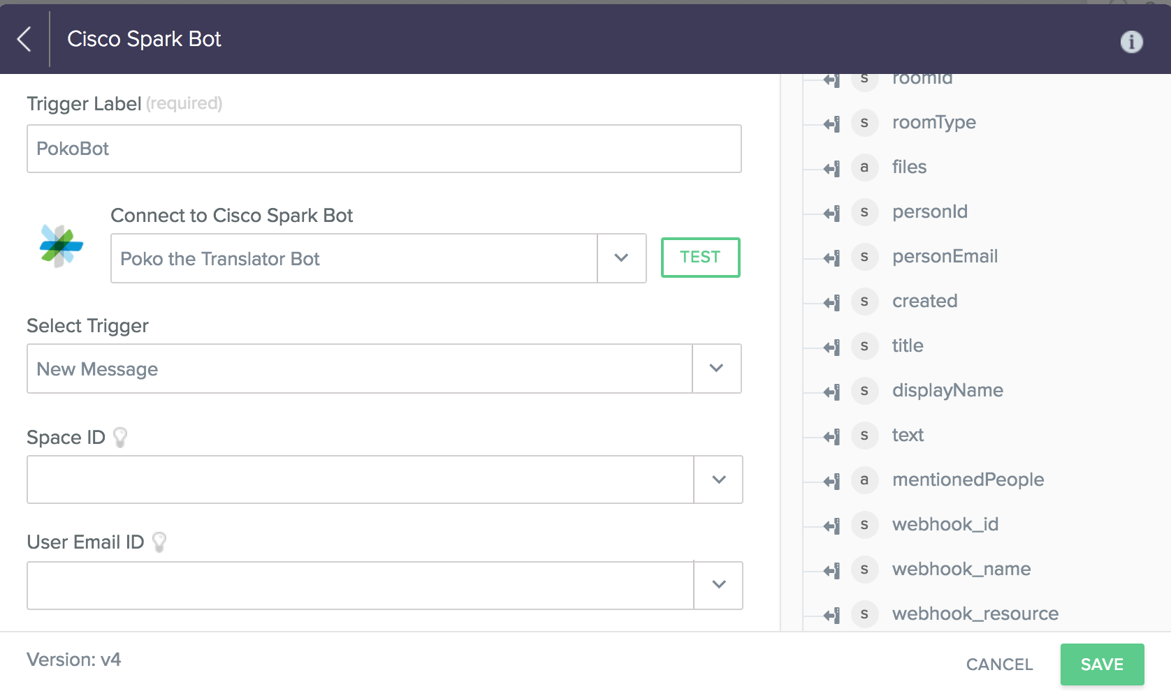Click the output arrow icon beside personEmail

tap(831, 258)
